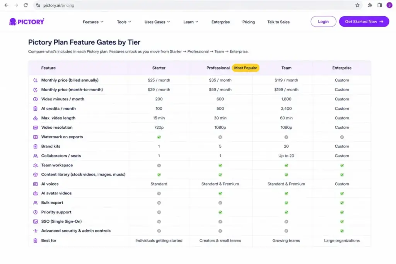
Task: Go forward with the browser forward arrow
Action: 16,5
